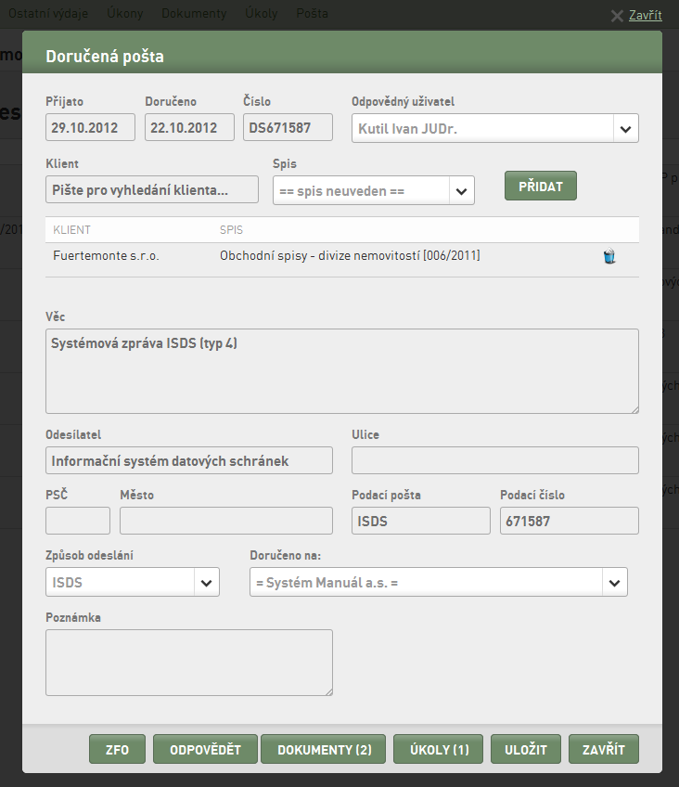Viewport: 679px width, 787px height.
Task: Click the Věc resize handle corner
Action: click(x=634, y=409)
